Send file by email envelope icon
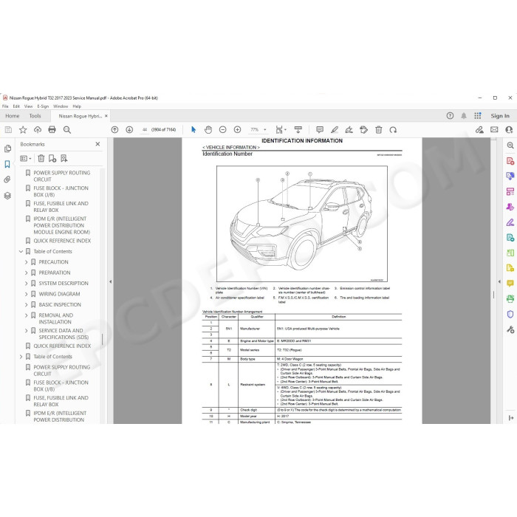 pyautogui.click(x=494, y=129)
